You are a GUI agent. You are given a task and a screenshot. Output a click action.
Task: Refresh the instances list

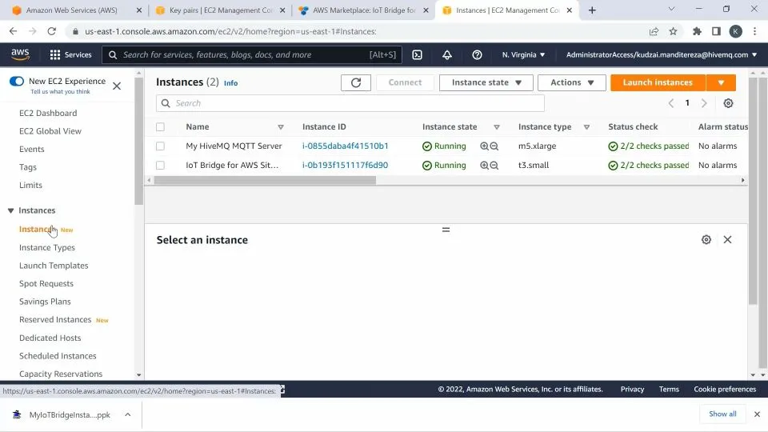click(x=356, y=82)
